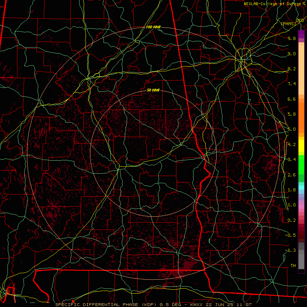
Task: Click the 11:07 timestamp in the caption
Action: coord(244,305)
